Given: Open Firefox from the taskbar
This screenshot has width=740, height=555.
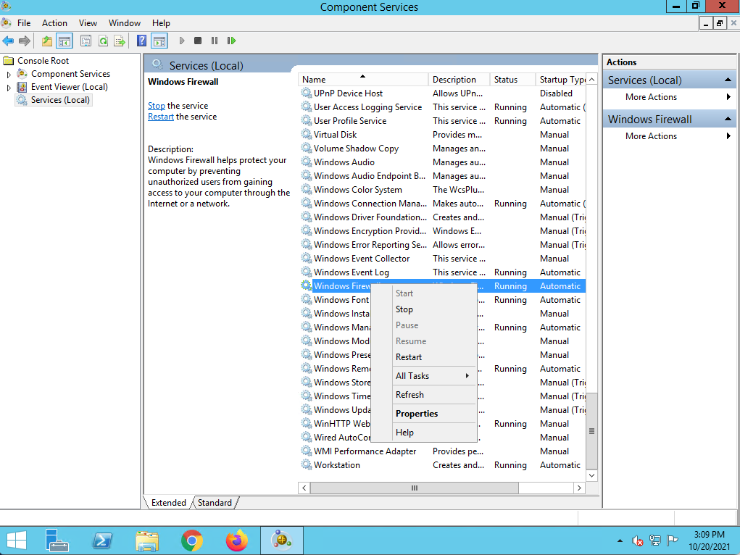Looking at the screenshot, I should click(x=237, y=541).
